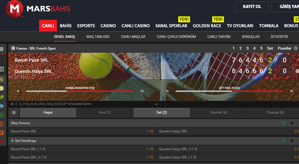Screen dimensions: 299x164
Task: Switch to the MAÇ TABLOSU sub-tab
Action: coord(98,36)
